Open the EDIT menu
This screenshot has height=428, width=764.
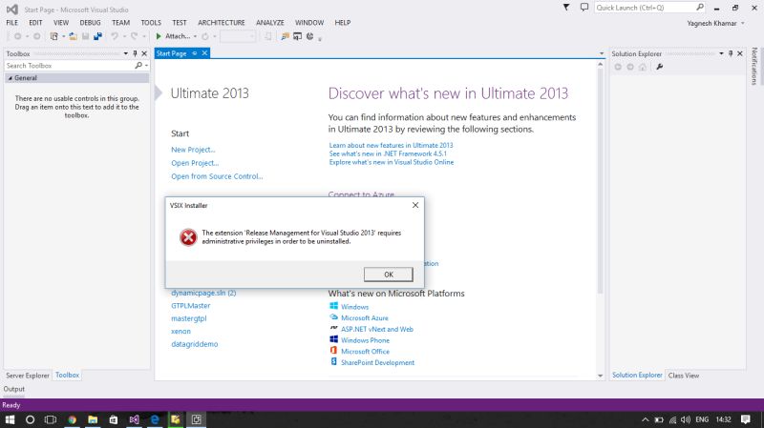pyautogui.click(x=35, y=22)
